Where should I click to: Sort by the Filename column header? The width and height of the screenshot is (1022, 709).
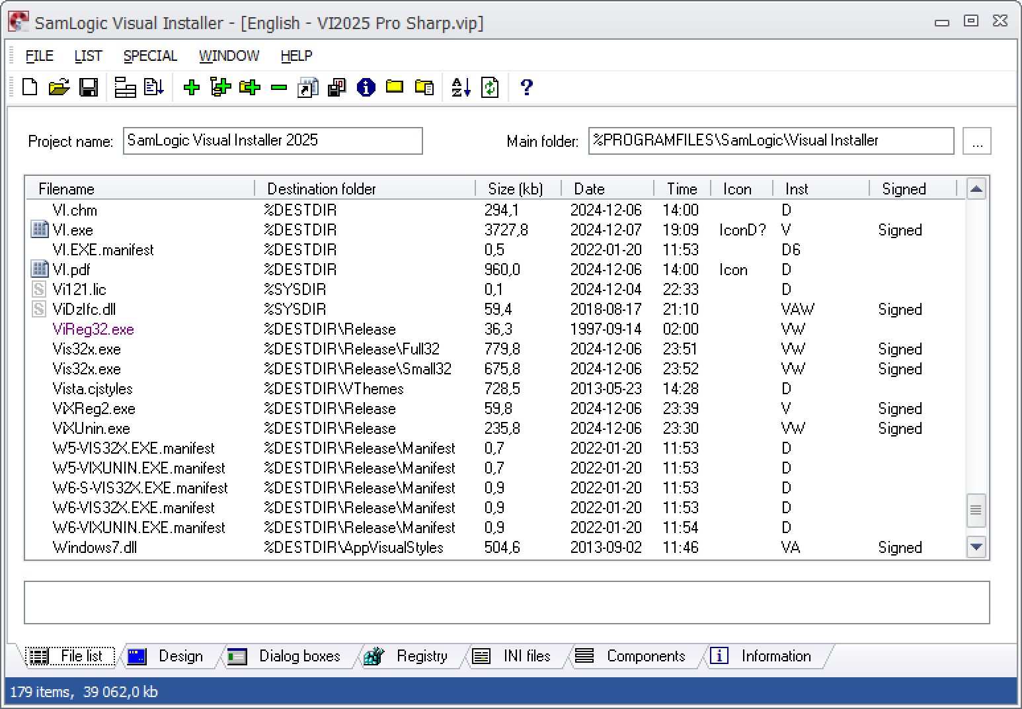click(140, 189)
